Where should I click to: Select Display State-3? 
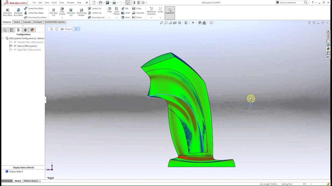click(x=14, y=172)
